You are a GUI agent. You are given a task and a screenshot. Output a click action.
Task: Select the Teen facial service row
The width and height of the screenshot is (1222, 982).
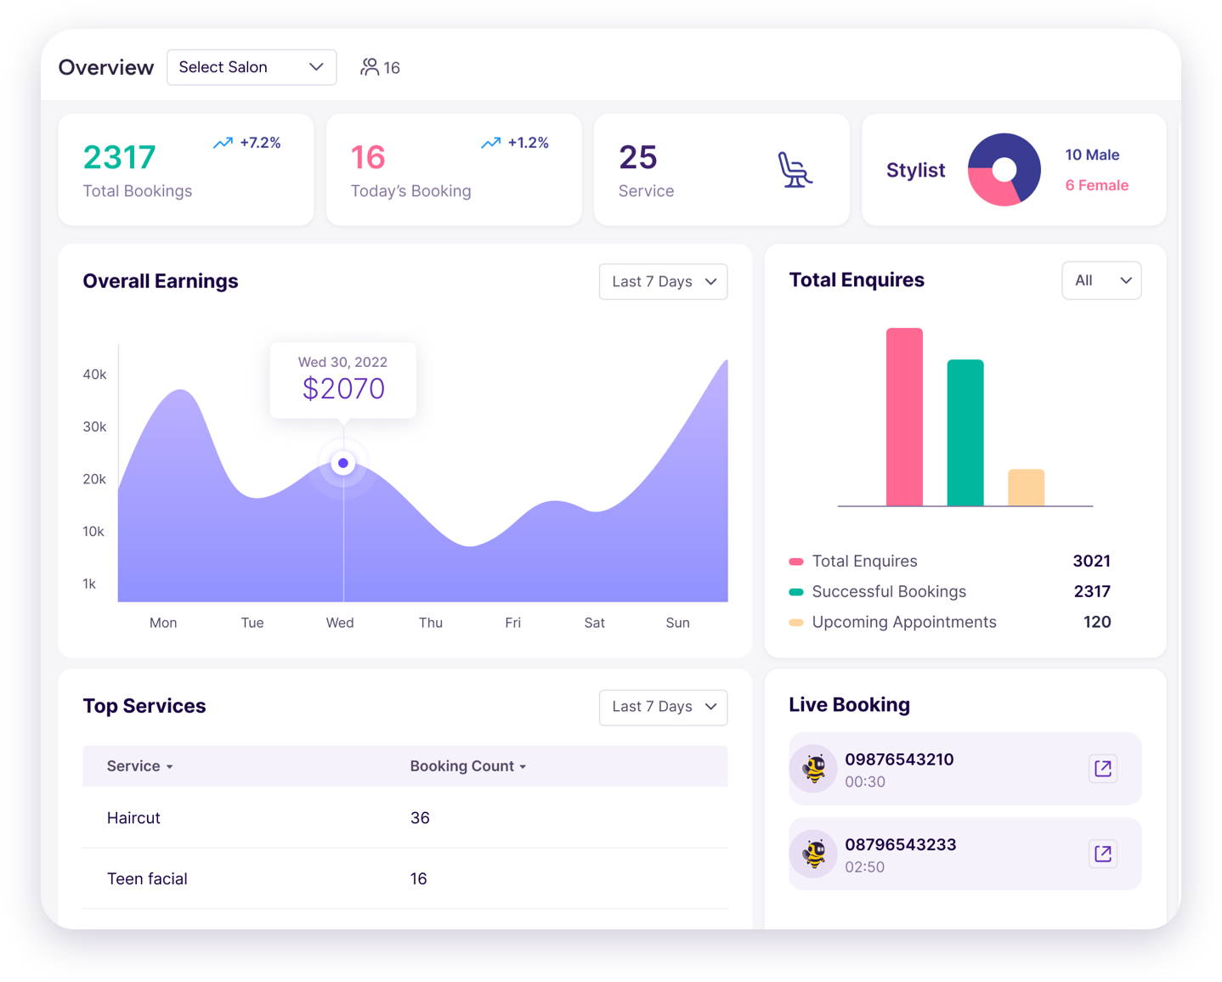[x=405, y=879]
